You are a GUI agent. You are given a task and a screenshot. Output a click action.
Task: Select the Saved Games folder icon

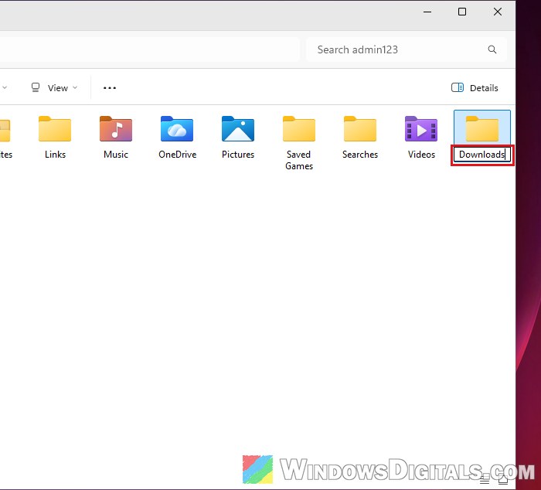click(x=299, y=129)
